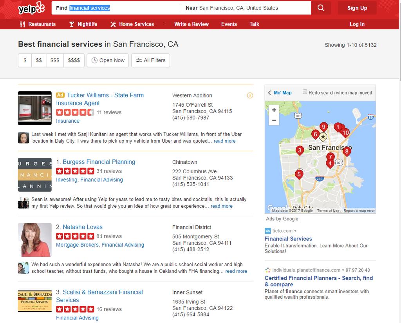Screen dimensions: 401x323
Task: Expand the tieto.com ad dropdown arrow
Action: pos(295,231)
